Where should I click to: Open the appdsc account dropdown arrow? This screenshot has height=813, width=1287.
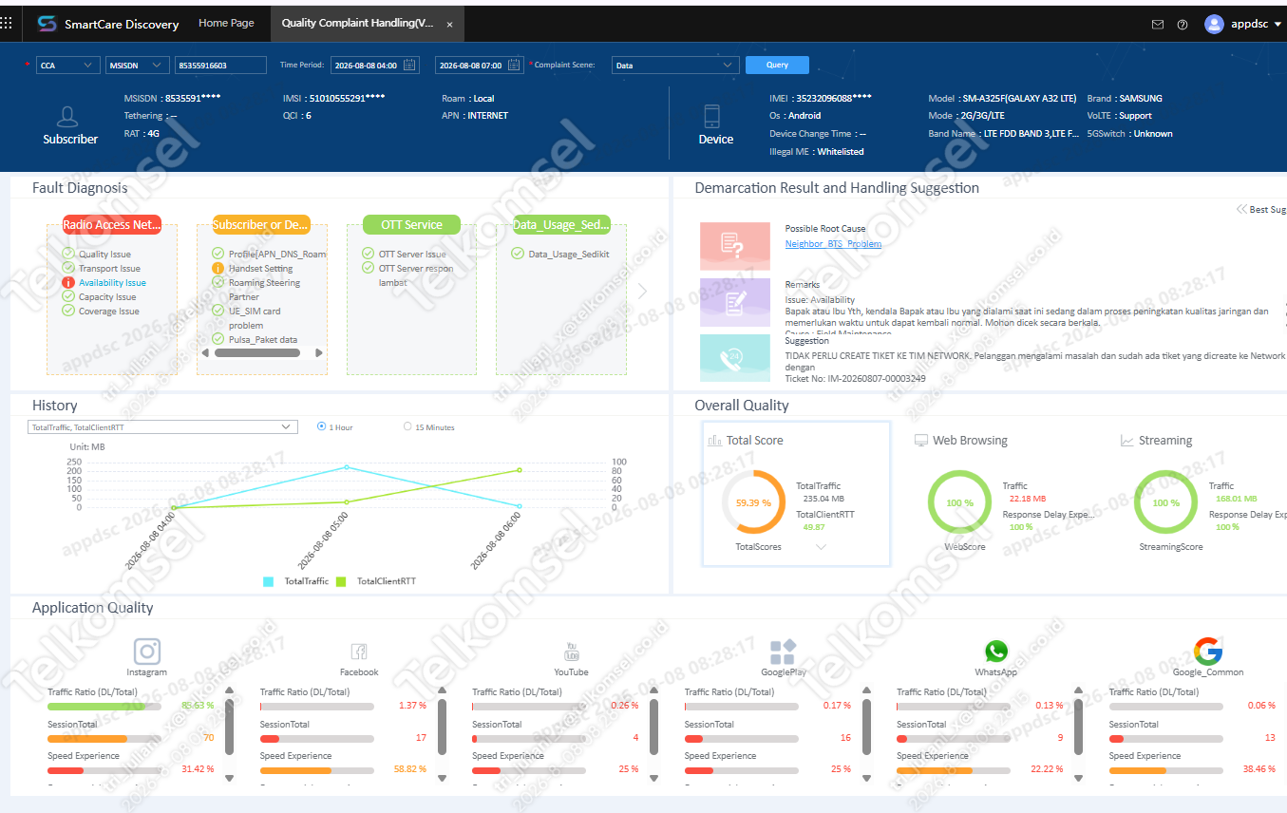pyautogui.click(x=1278, y=25)
